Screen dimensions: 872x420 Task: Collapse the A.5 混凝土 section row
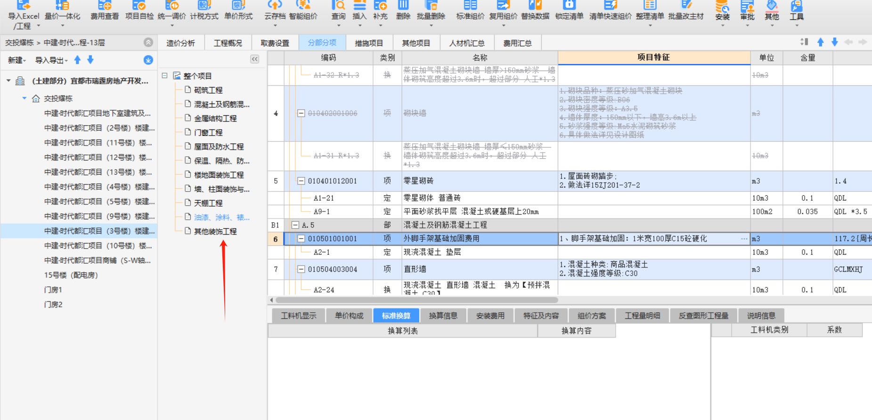[x=295, y=225]
